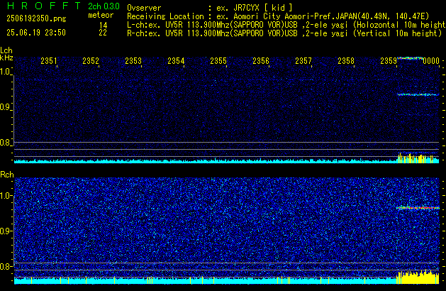Click the kHz unit label
Viewport: 446px width, 291px height.
[6, 57]
